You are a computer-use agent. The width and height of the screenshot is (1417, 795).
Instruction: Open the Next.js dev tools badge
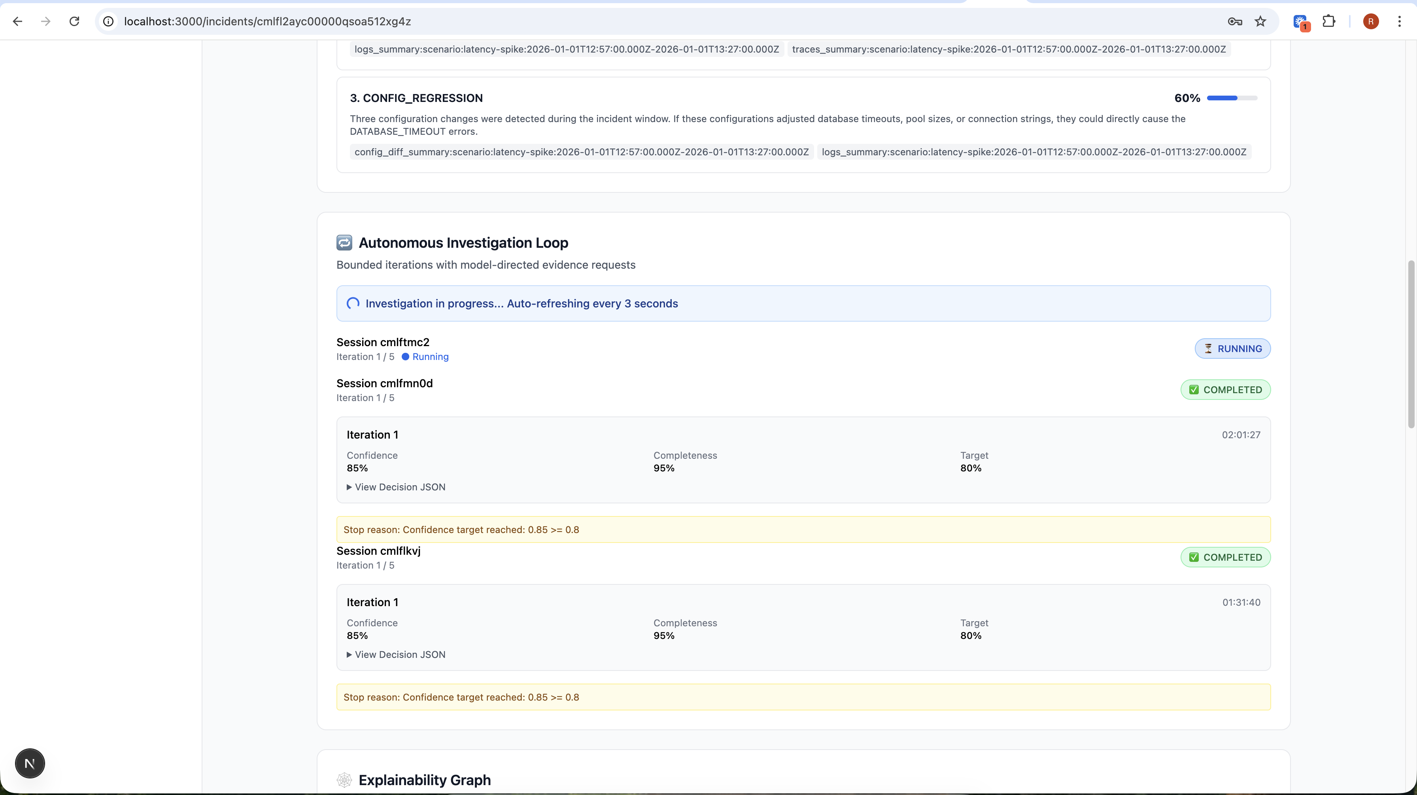pyautogui.click(x=30, y=763)
